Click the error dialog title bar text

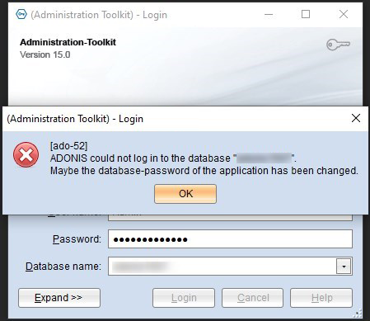(75, 119)
